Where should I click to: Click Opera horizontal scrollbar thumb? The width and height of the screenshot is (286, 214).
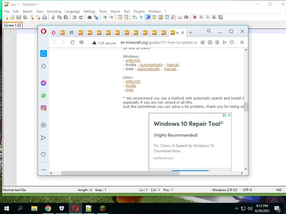pos(120,173)
